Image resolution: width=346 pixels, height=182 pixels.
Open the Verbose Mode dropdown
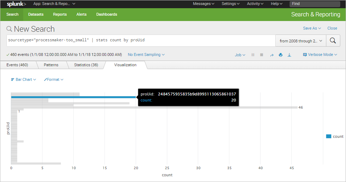(320, 54)
